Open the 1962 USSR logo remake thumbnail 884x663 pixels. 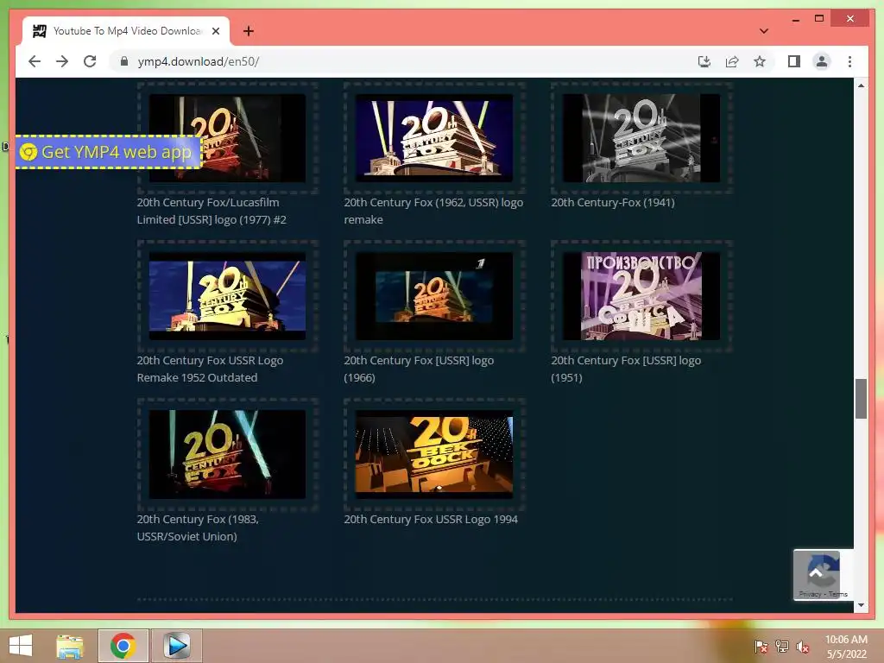(x=434, y=138)
